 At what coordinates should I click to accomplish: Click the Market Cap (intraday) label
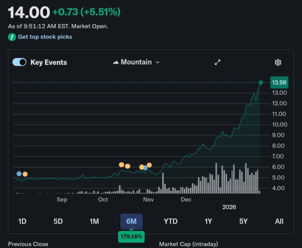tap(188, 244)
